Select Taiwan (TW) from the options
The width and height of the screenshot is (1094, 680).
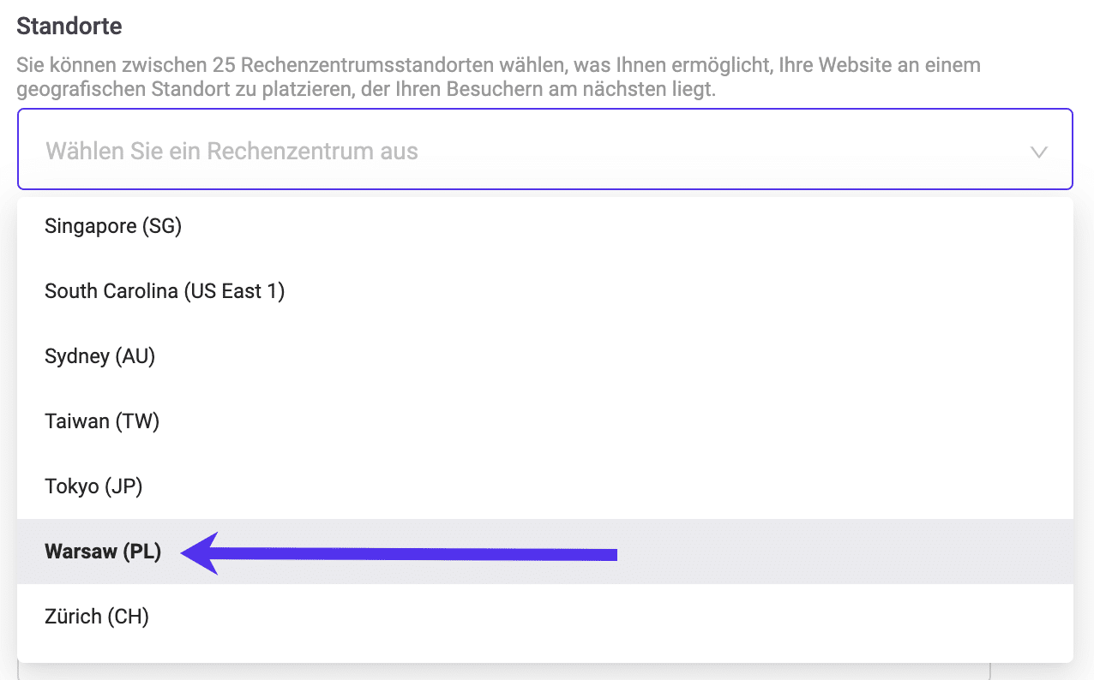pyautogui.click(x=102, y=421)
